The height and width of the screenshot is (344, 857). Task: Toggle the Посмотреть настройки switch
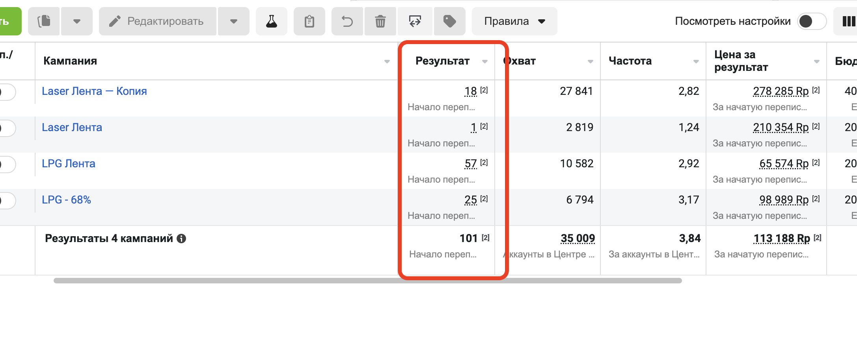point(812,21)
